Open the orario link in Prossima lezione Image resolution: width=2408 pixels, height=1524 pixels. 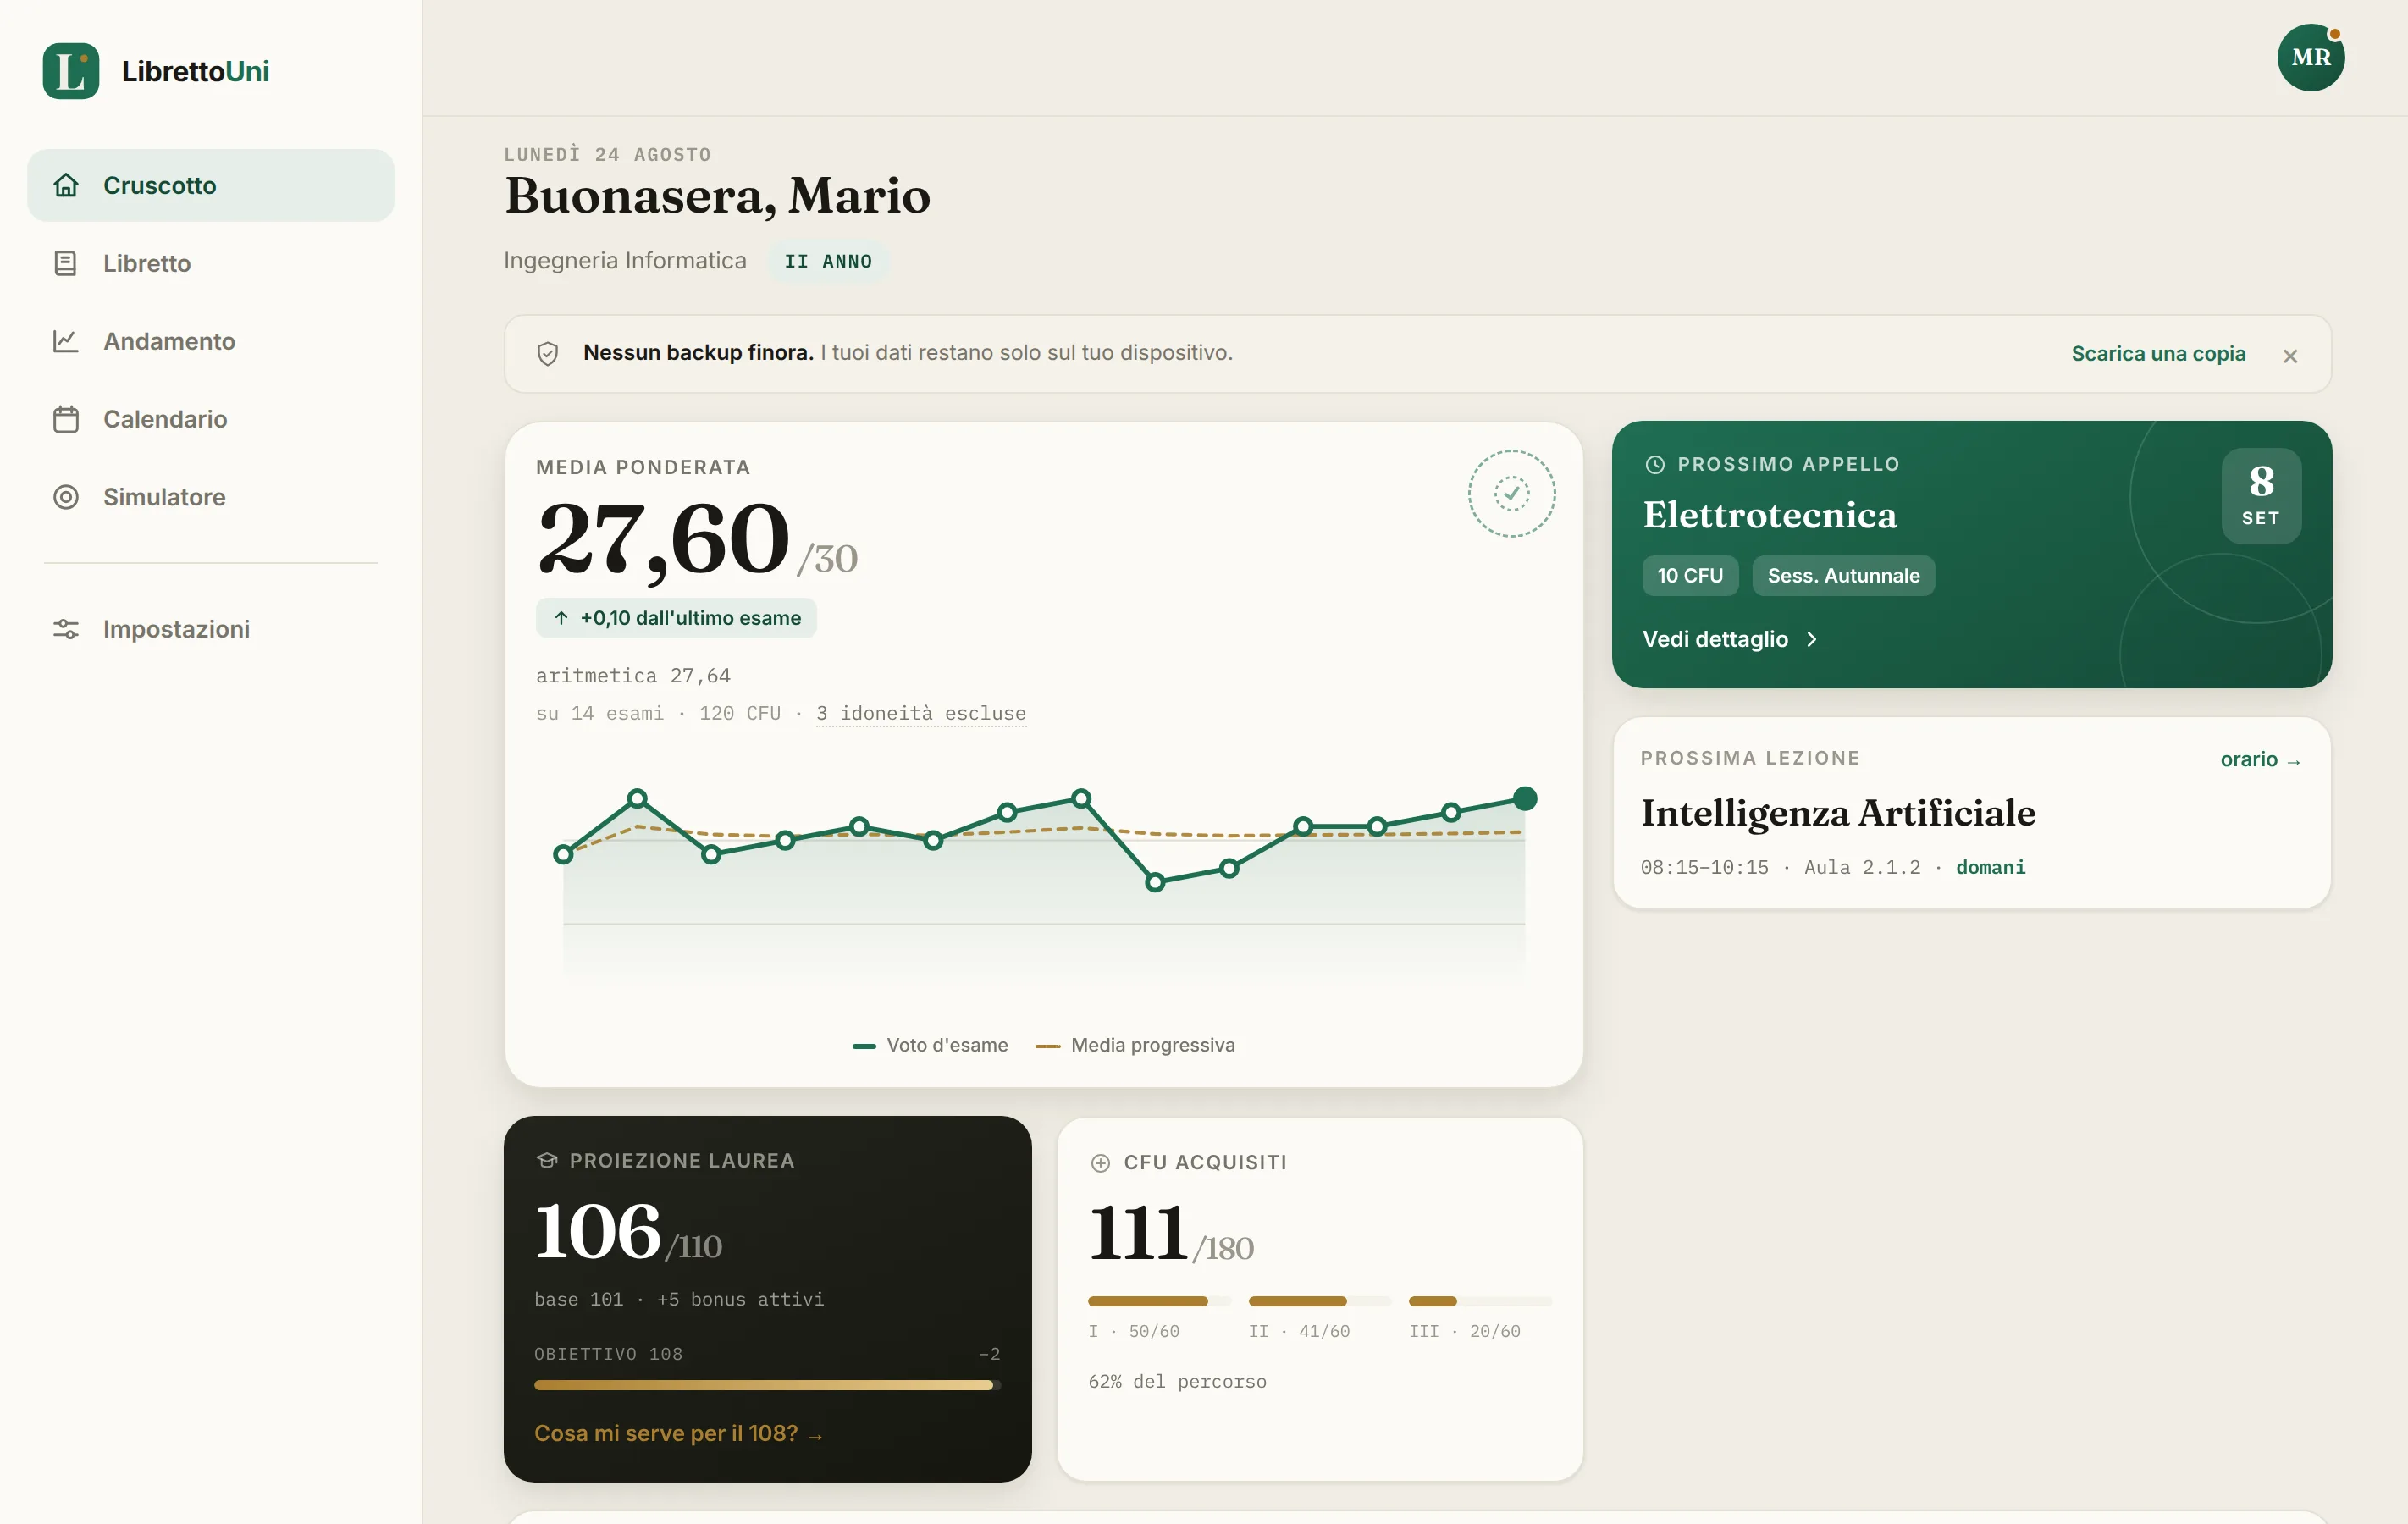coord(2260,759)
